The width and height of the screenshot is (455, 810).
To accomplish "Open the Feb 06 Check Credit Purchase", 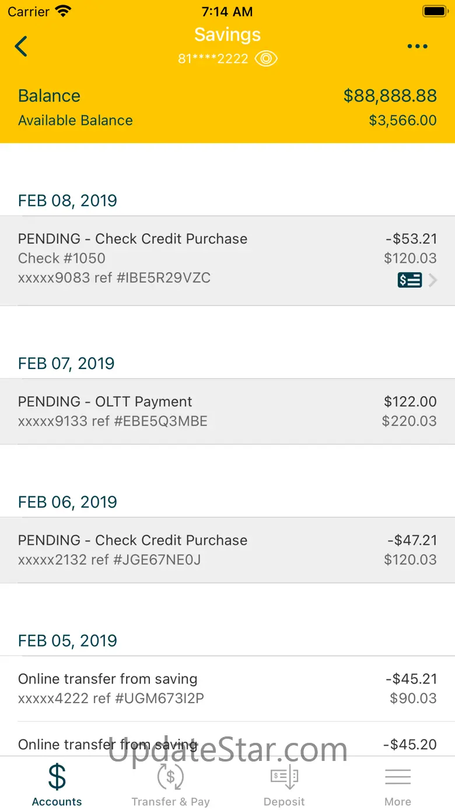I will (x=228, y=550).
